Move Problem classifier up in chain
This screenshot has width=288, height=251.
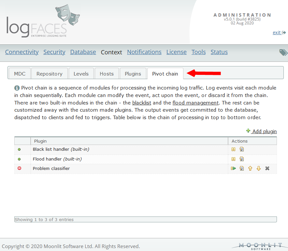coord(250,168)
